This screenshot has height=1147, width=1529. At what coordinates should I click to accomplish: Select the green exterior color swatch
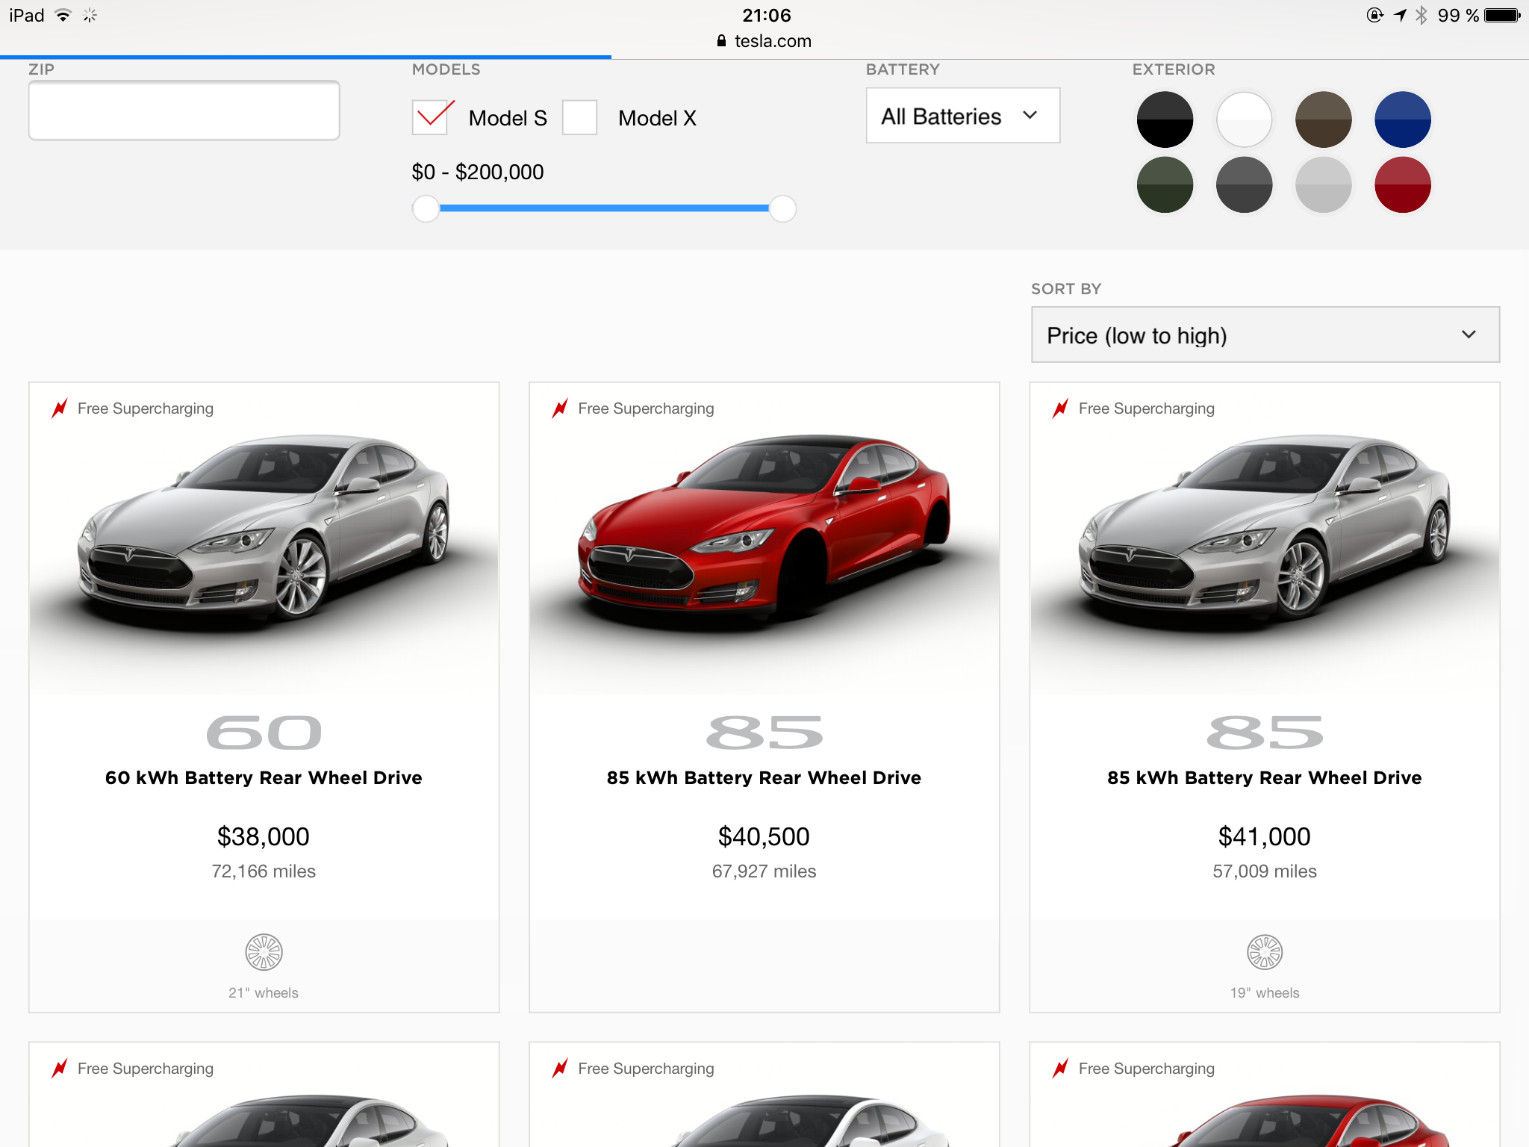[1165, 184]
